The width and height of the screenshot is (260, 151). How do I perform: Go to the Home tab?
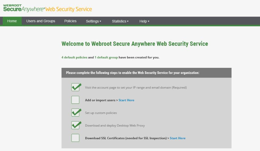pos(12,21)
